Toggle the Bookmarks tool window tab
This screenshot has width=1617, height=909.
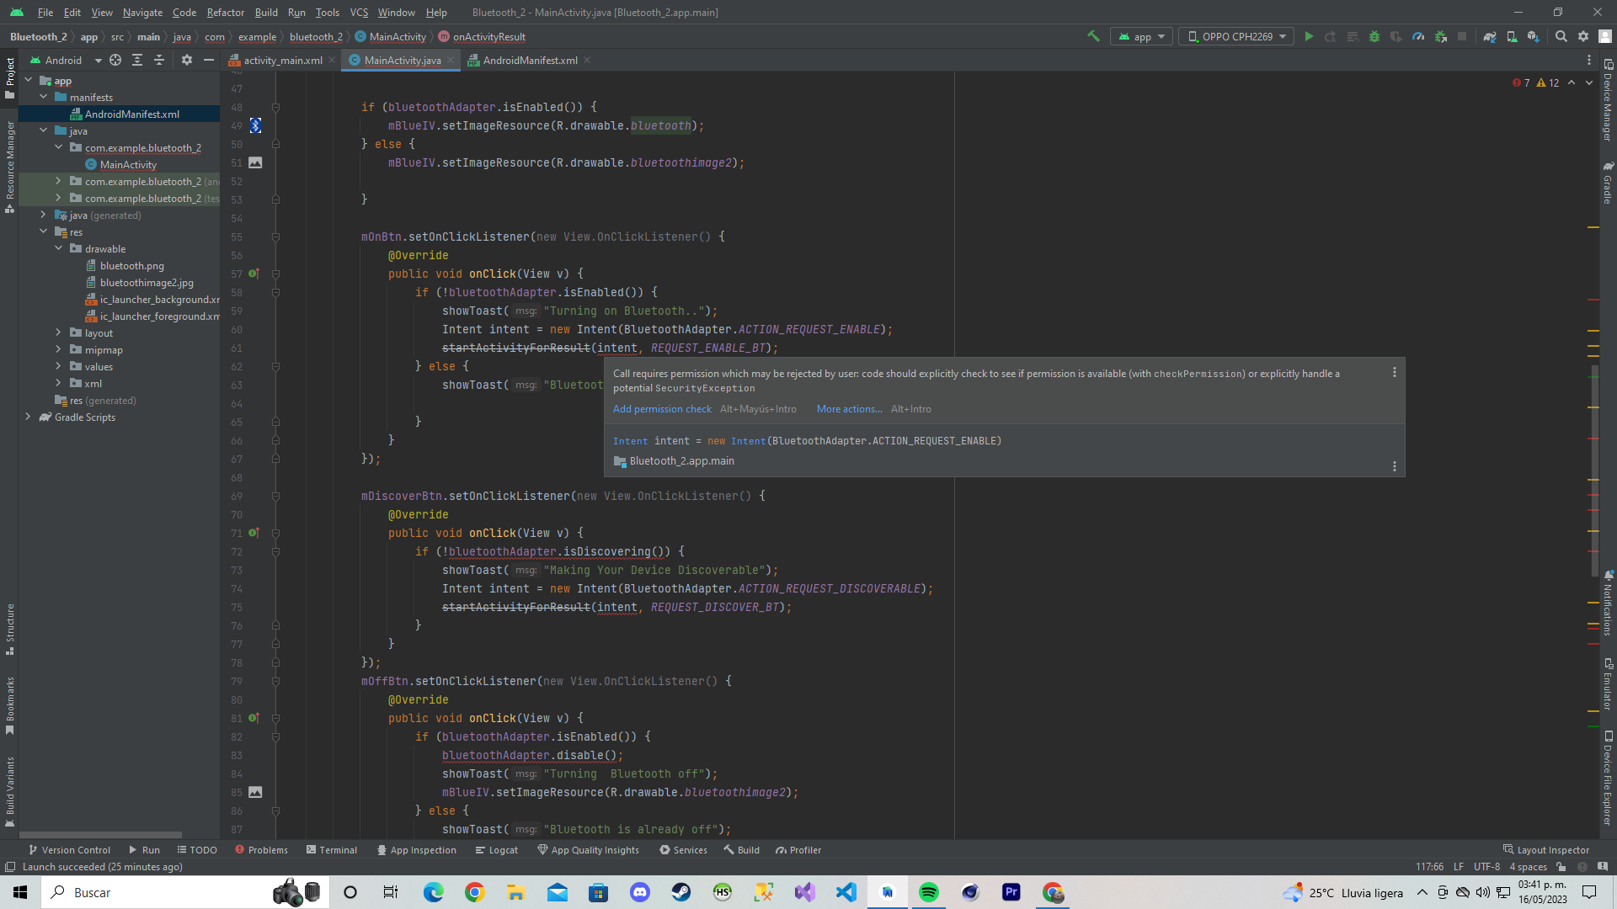tap(9, 705)
